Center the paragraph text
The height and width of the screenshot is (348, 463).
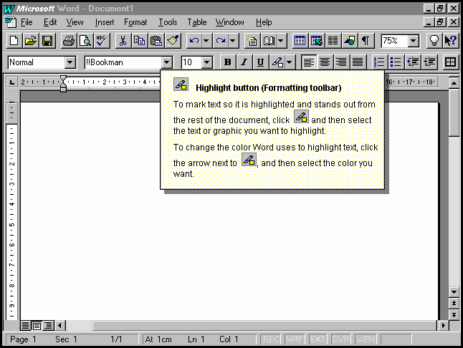point(325,62)
